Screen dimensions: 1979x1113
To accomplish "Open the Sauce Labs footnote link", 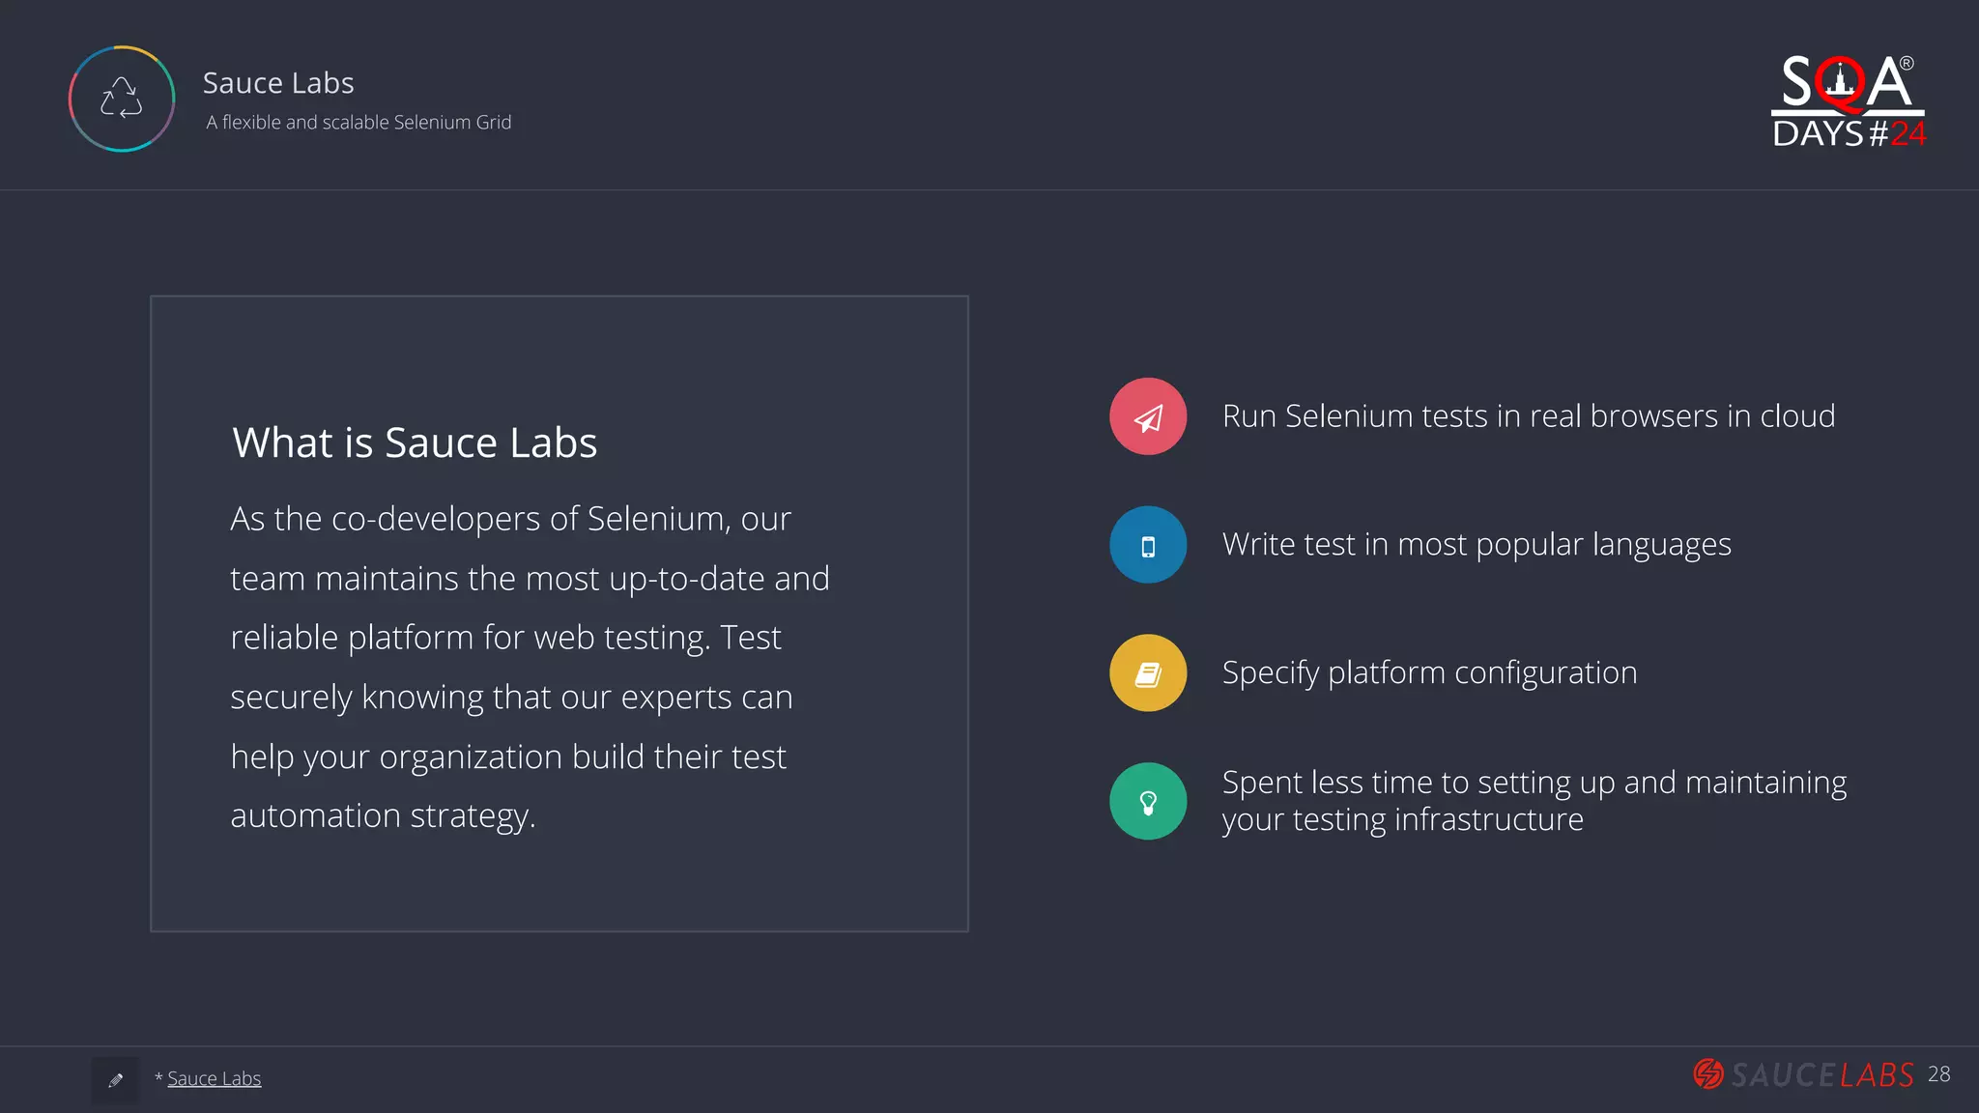I will [214, 1078].
